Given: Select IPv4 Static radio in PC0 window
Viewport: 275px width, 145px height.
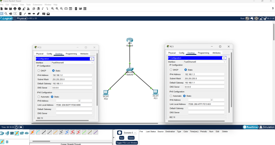Looking at the screenshot, I should coord(53,71).
